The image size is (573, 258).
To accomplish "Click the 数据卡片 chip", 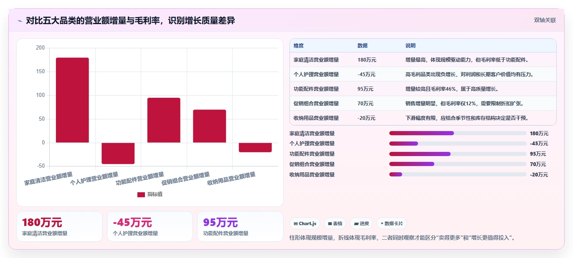I will (392, 223).
